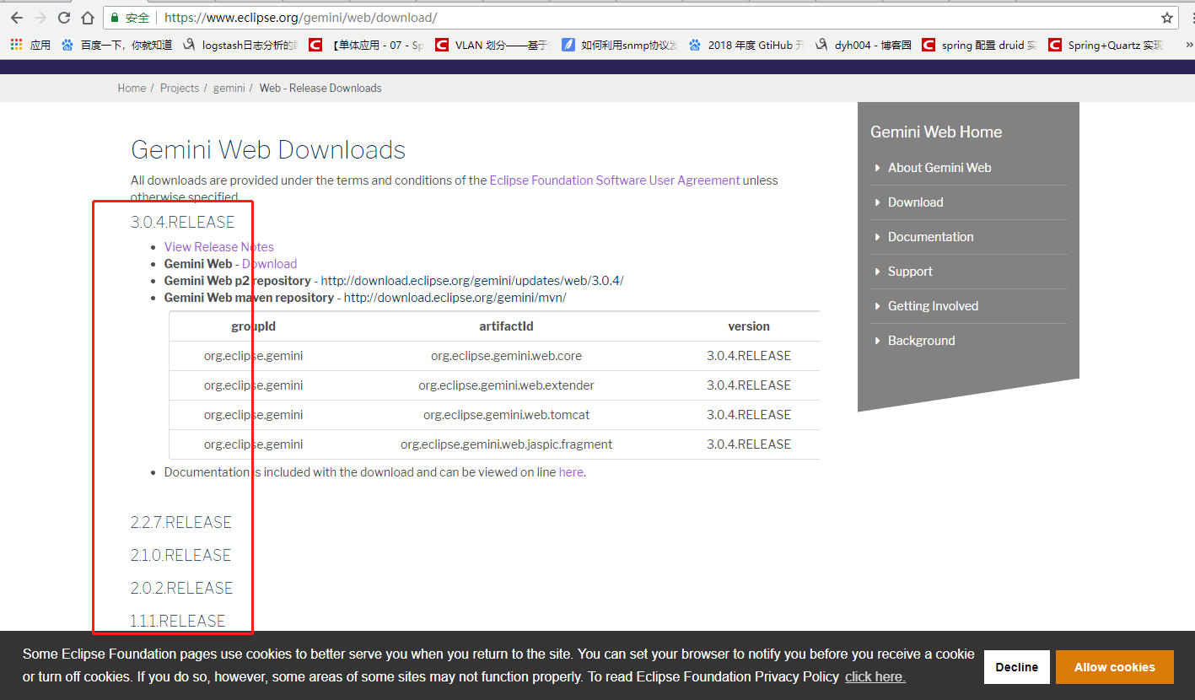Open Documentation sidebar item

(x=931, y=237)
